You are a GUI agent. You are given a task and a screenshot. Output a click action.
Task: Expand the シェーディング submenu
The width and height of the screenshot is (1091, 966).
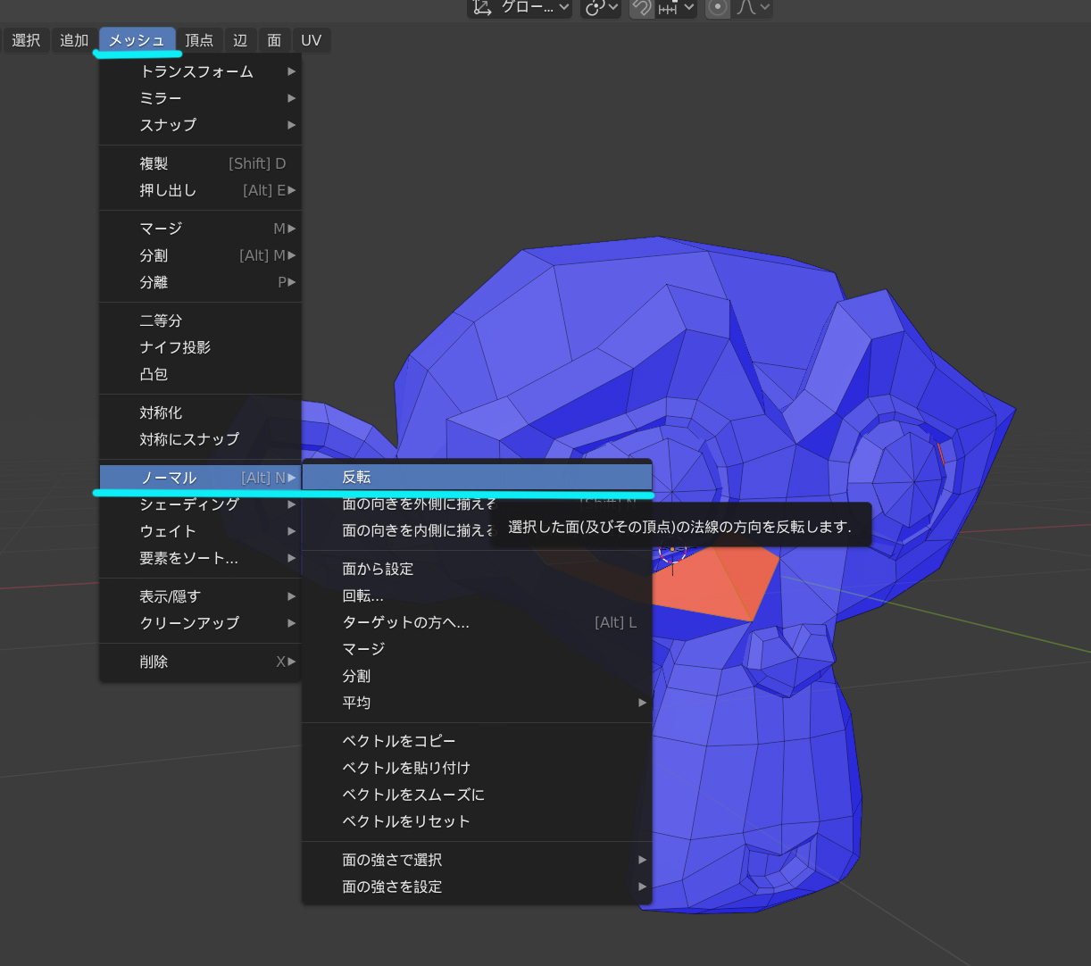coord(200,504)
